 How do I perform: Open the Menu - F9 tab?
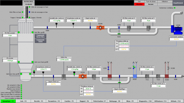130,101
